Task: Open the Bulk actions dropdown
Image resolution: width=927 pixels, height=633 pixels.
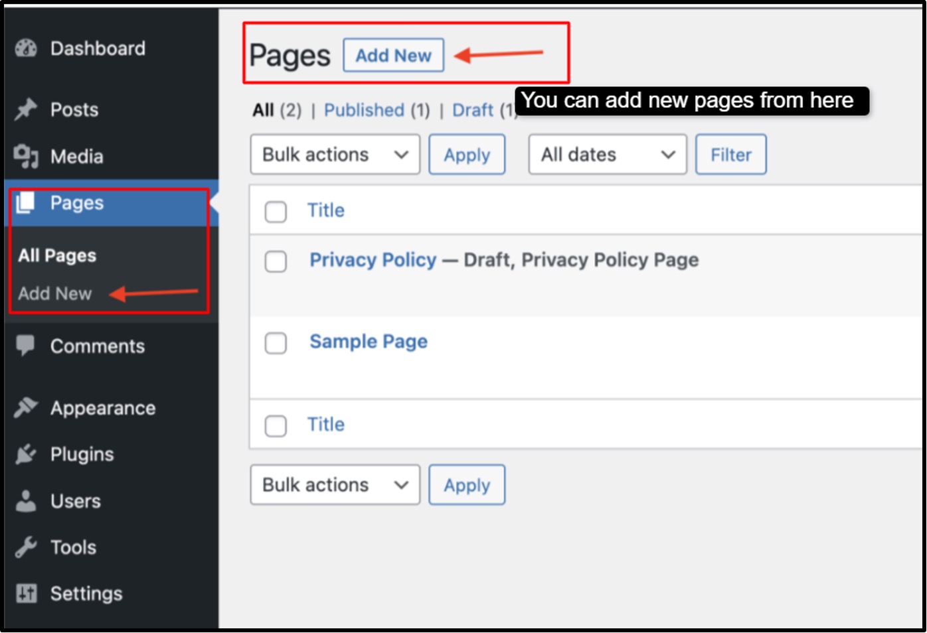Action: (334, 155)
